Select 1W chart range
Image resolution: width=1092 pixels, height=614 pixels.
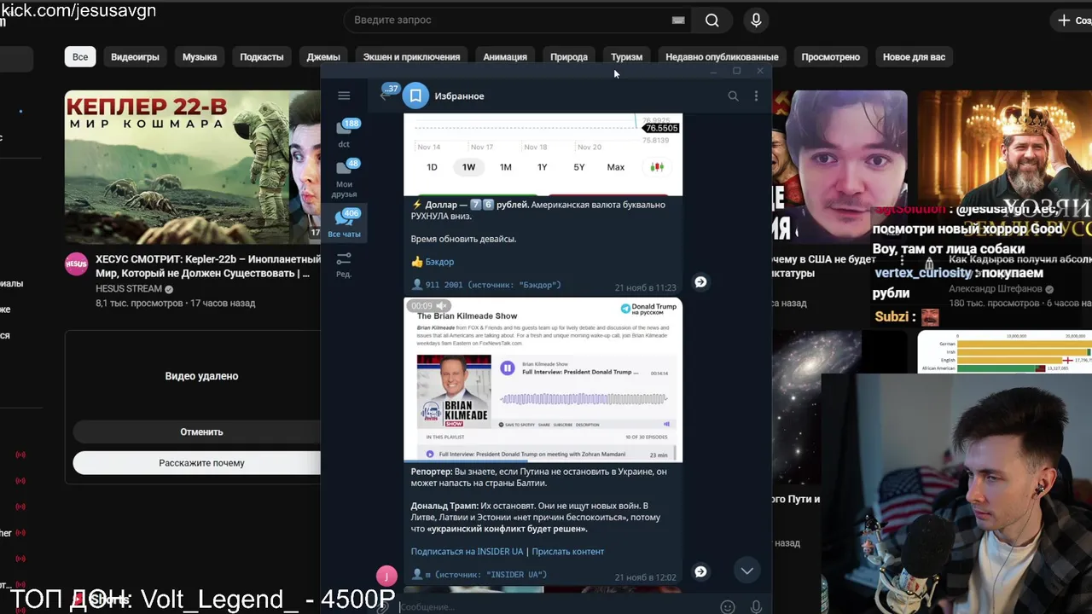tap(468, 167)
